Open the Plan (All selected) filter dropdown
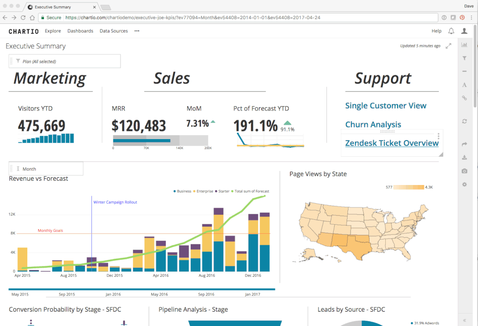Viewport: 478px width, 326px height. (65, 61)
